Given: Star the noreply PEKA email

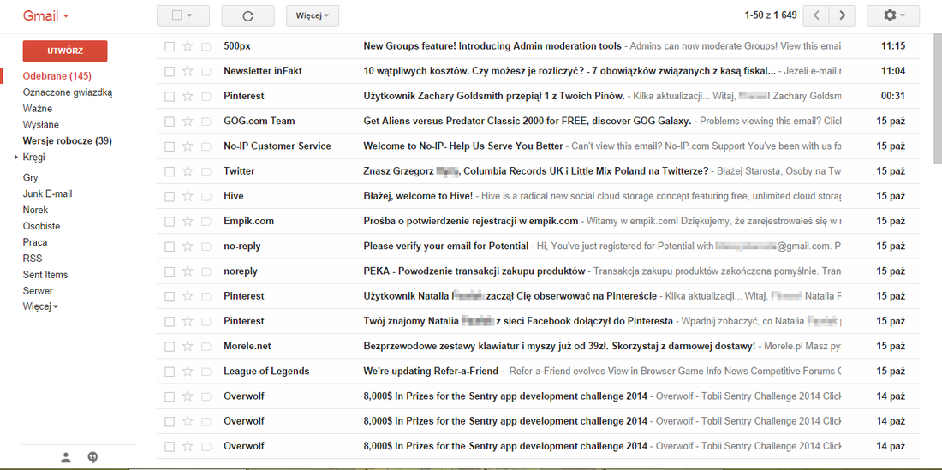Looking at the screenshot, I should click(188, 271).
